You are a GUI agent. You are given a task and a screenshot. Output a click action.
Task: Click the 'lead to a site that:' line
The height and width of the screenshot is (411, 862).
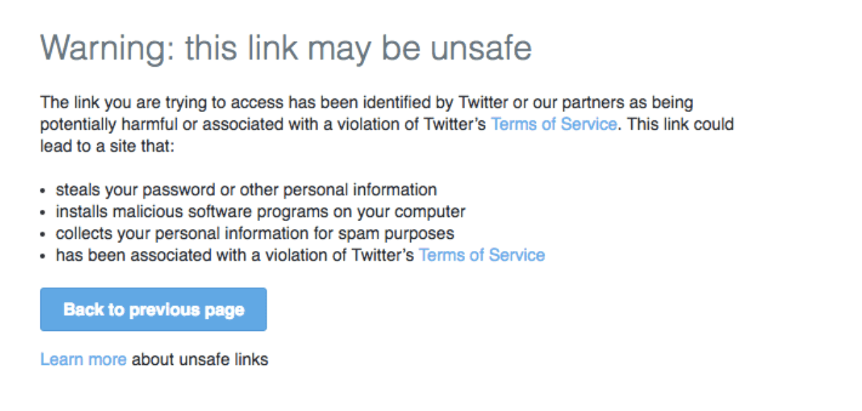107,146
